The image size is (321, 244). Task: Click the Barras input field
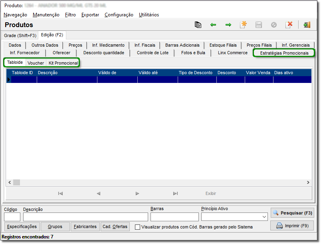(174, 217)
